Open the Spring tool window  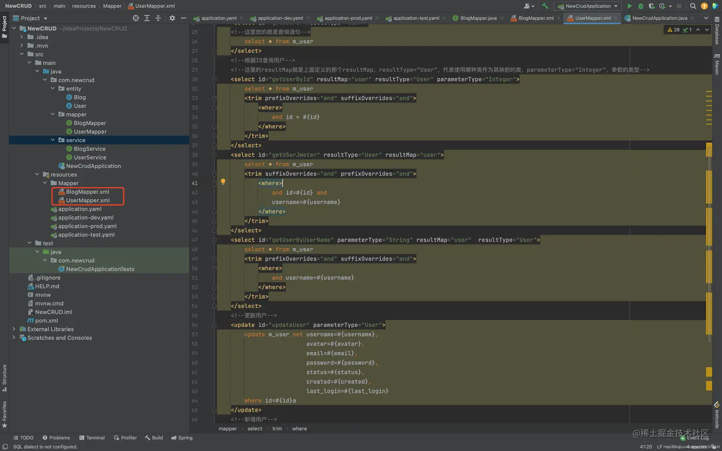tap(182, 438)
